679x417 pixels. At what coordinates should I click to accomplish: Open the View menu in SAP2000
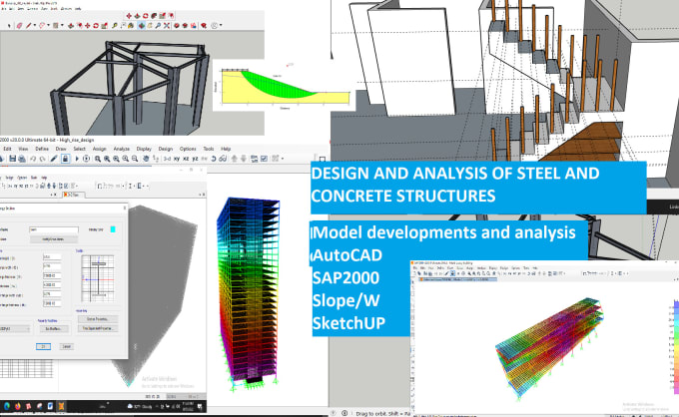(23, 149)
